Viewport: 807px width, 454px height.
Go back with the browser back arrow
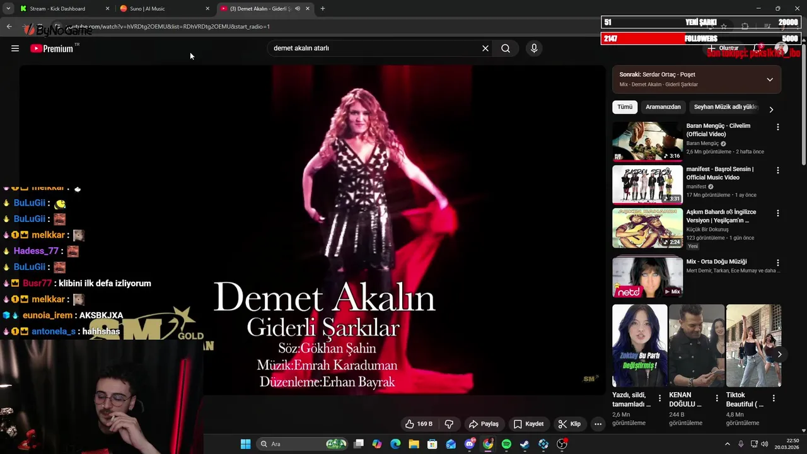coord(9,26)
